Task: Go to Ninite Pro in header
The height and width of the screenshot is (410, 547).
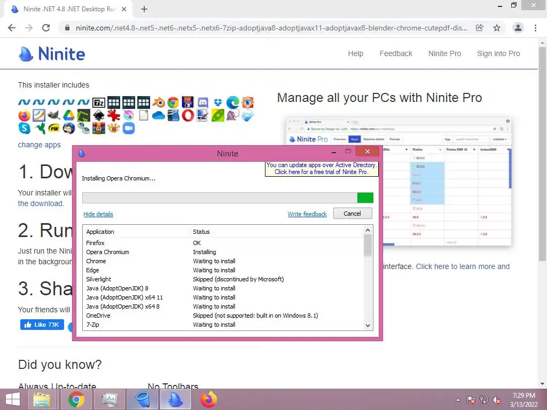Action: click(445, 53)
